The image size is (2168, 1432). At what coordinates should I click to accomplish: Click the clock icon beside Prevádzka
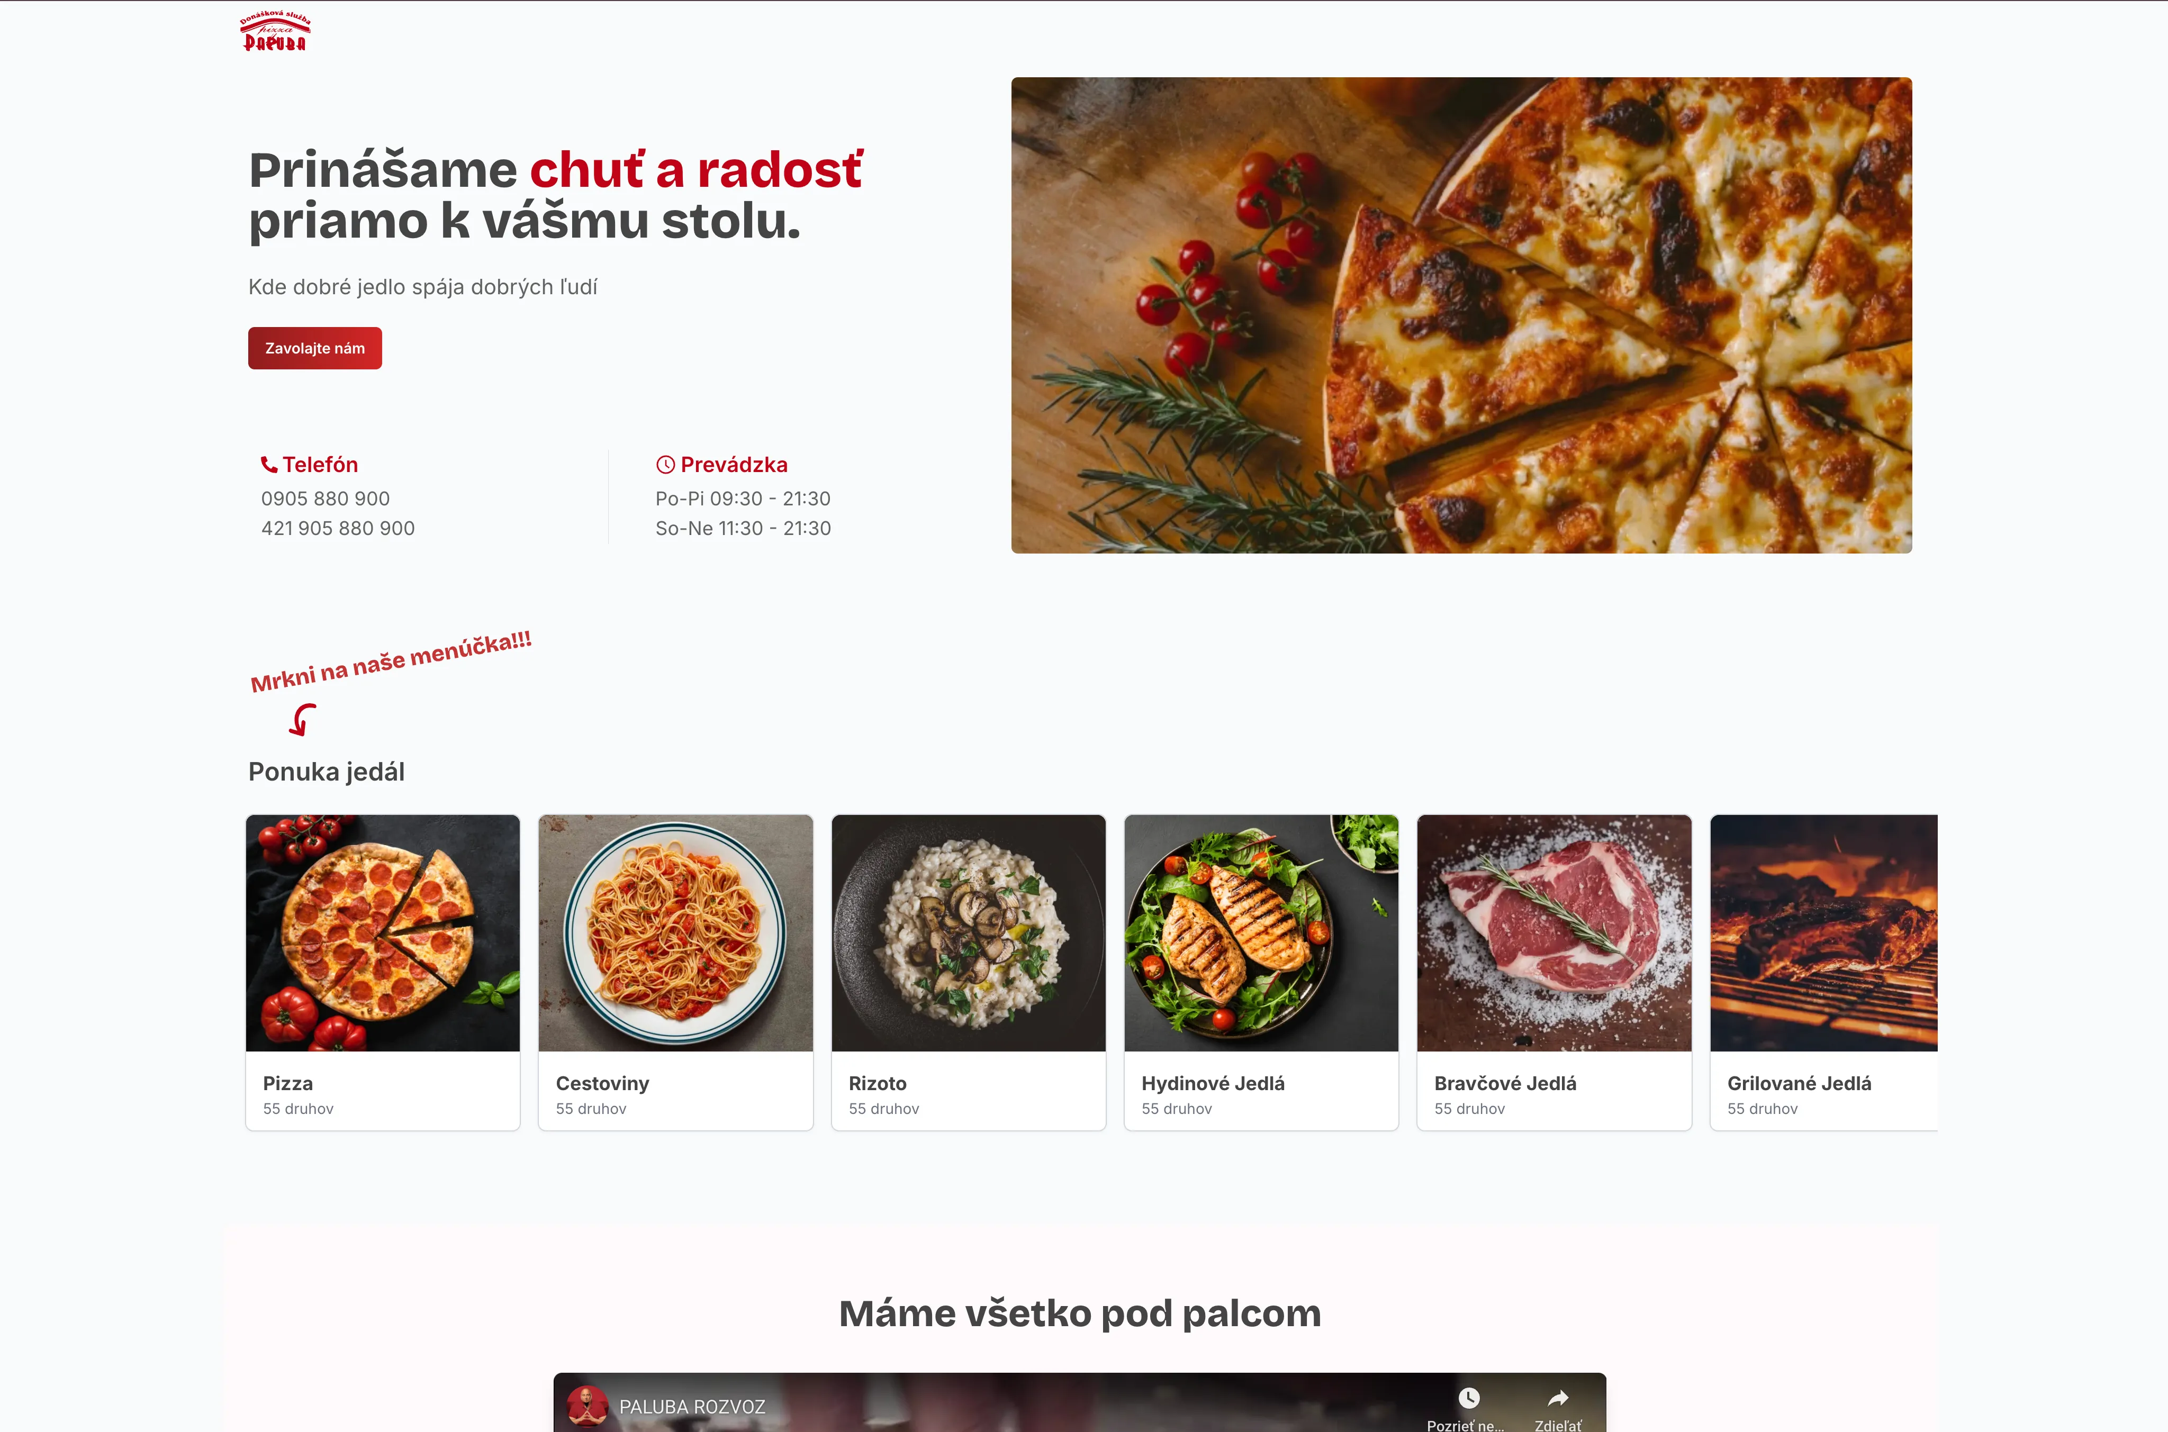[666, 465]
